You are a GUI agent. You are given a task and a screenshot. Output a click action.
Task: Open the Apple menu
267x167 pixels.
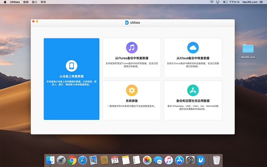5,2
